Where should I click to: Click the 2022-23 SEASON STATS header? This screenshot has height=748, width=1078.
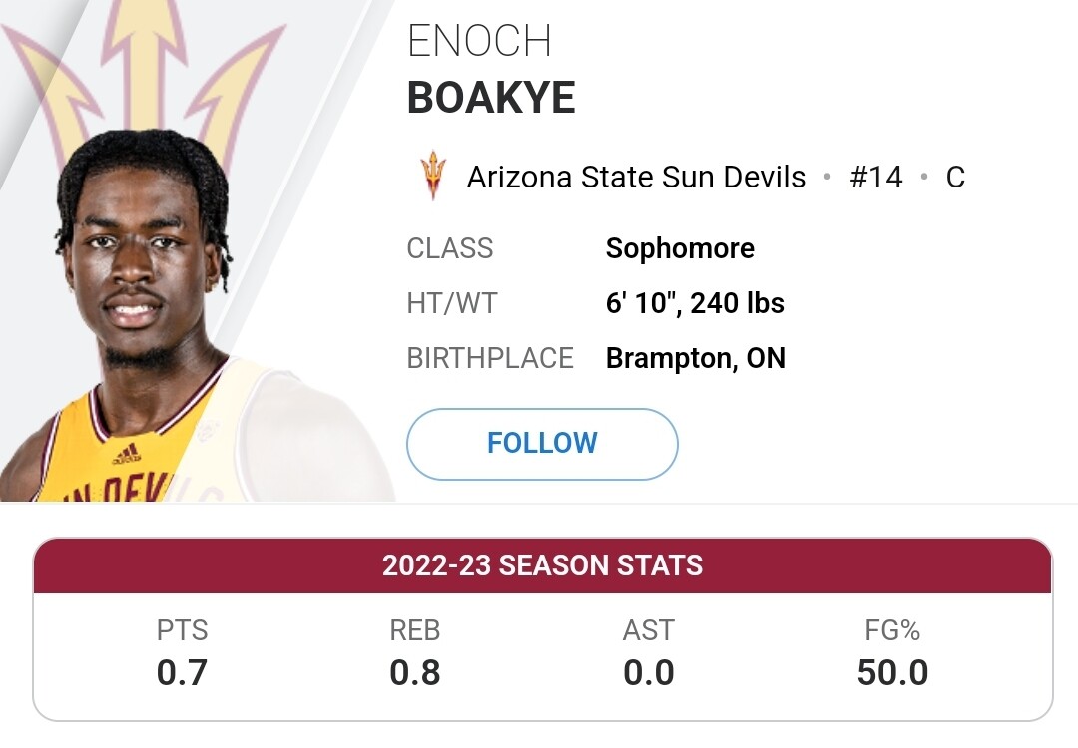(542, 565)
